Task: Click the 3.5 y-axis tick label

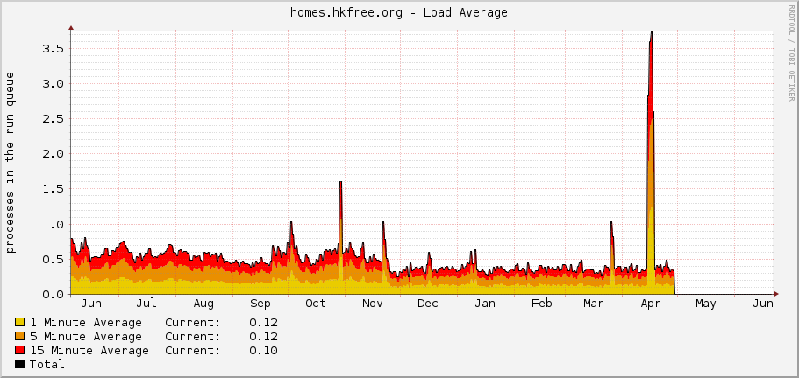Action: pos(53,49)
